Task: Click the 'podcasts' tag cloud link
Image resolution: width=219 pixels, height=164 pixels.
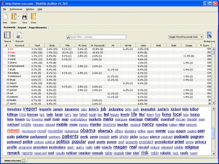Action: coord(181,137)
